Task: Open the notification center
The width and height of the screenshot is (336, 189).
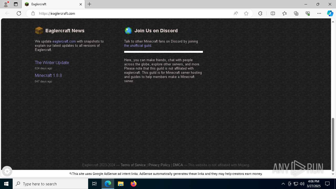Action: coord(327,184)
